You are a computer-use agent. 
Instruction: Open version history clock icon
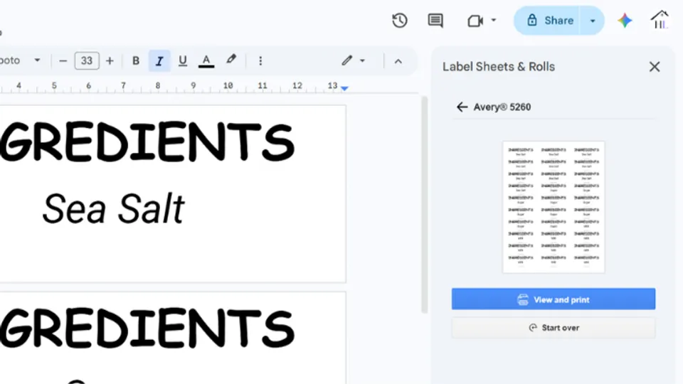point(399,21)
